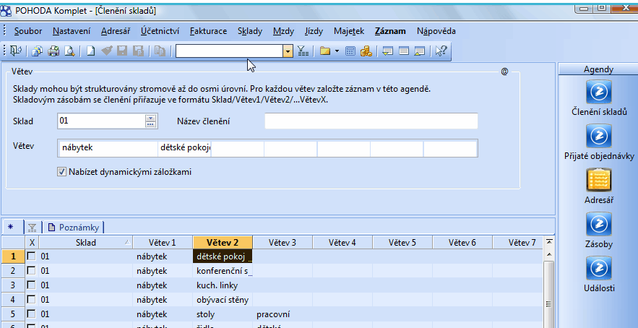The height and width of the screenshot is (328, 638).
Task: Click the save-all diskette toolbar icon
Action: (x=138, y=51)
